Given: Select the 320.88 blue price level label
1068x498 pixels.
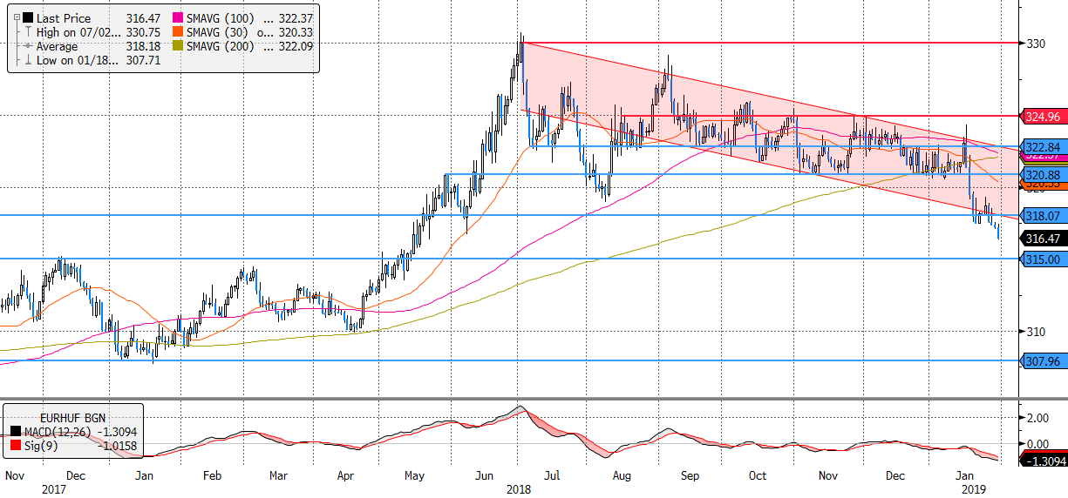Looking at the screenshot, I should 1043,175.
